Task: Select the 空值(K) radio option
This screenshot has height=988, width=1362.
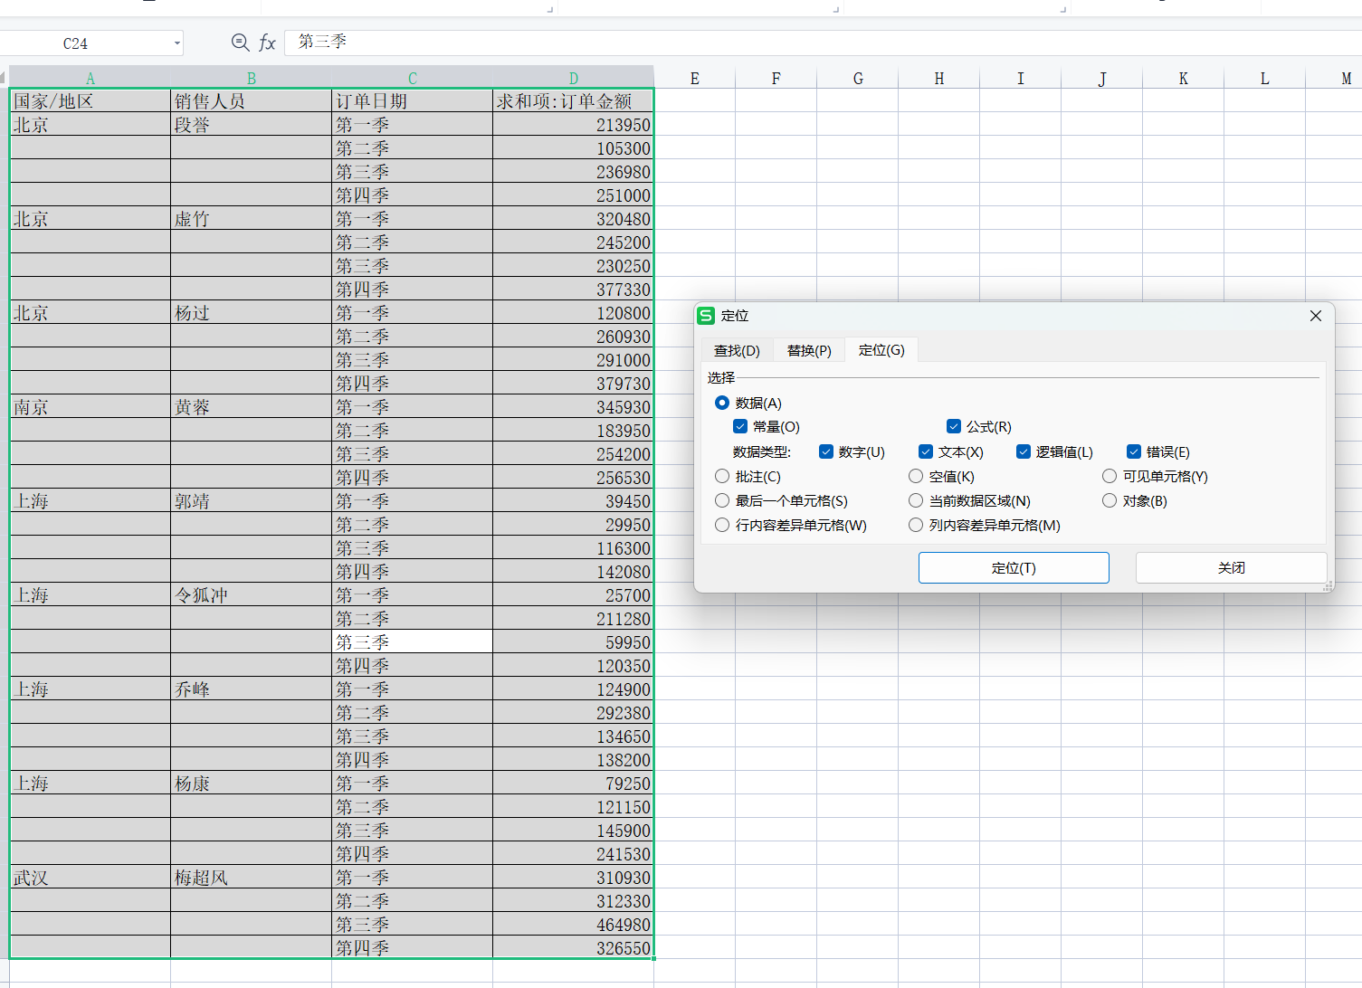Action: tap(916, 477)
